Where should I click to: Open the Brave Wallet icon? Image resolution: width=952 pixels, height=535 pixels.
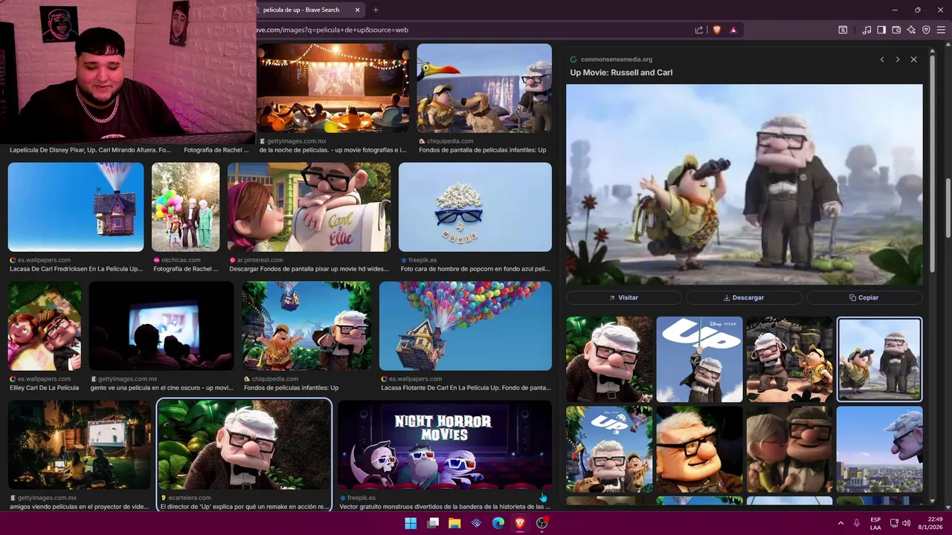point(896,30)
